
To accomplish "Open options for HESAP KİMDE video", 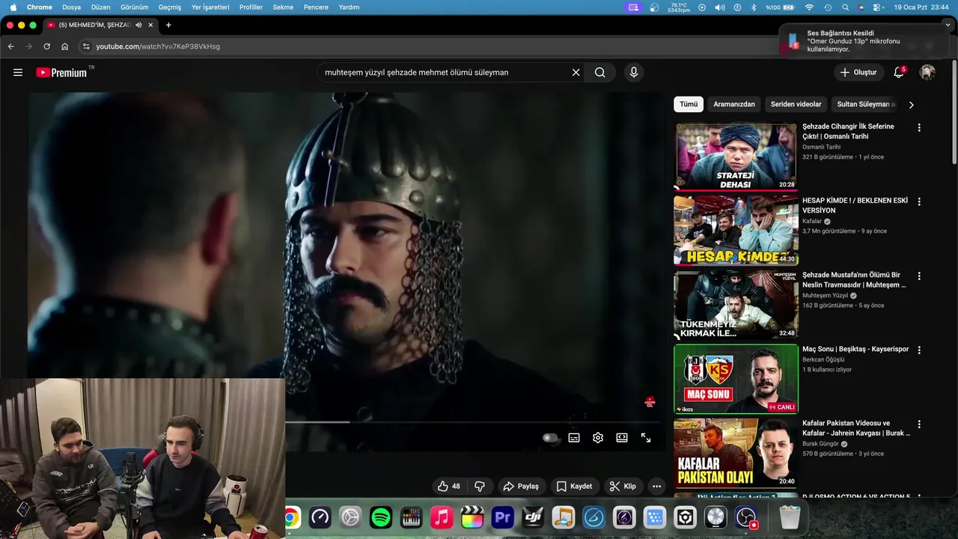I will click(x=919, y=202).
